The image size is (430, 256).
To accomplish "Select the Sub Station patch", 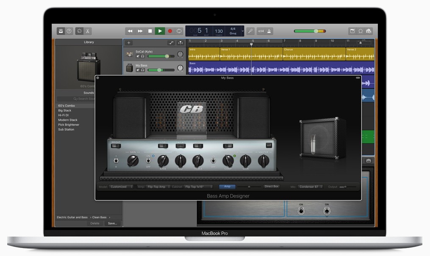I will pos(66,129).
